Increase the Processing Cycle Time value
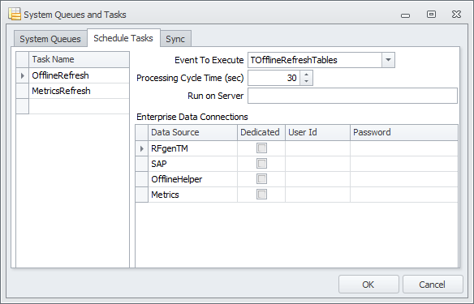This screenshot has width=474, height=304. click(x=307, y=75)
